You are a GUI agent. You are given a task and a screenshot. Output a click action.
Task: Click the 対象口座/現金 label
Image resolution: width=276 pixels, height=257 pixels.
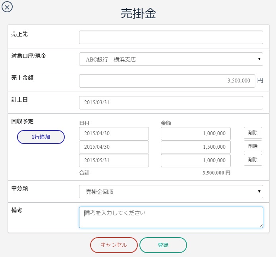tap(29, 56)
